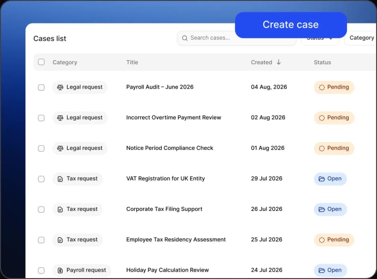Click scales icon in Incorrect Overtime row
The height and width of the screenshot is (279, 377).
tap(60, 118)
